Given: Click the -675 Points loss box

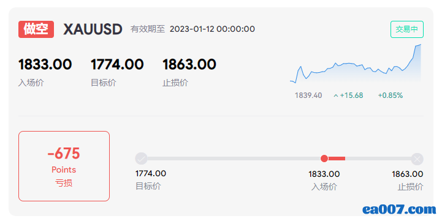Looking at the screenshot, I should point(64,166).
